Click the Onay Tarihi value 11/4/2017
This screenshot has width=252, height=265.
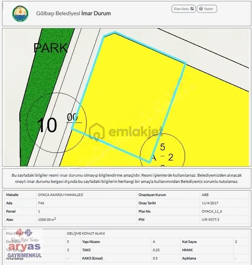(210, 203)
